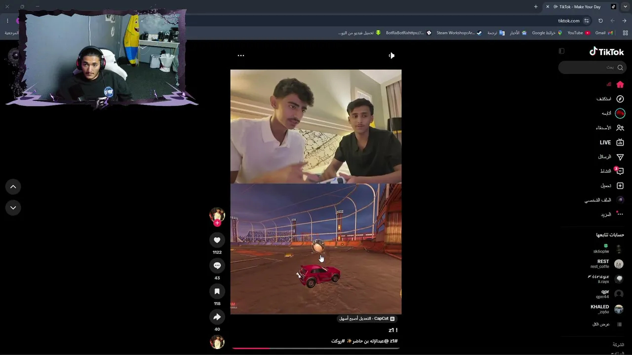This screenshot has height=355, width=632.
Task: Open the ترجمة translate bookmark
Action: 496,33
